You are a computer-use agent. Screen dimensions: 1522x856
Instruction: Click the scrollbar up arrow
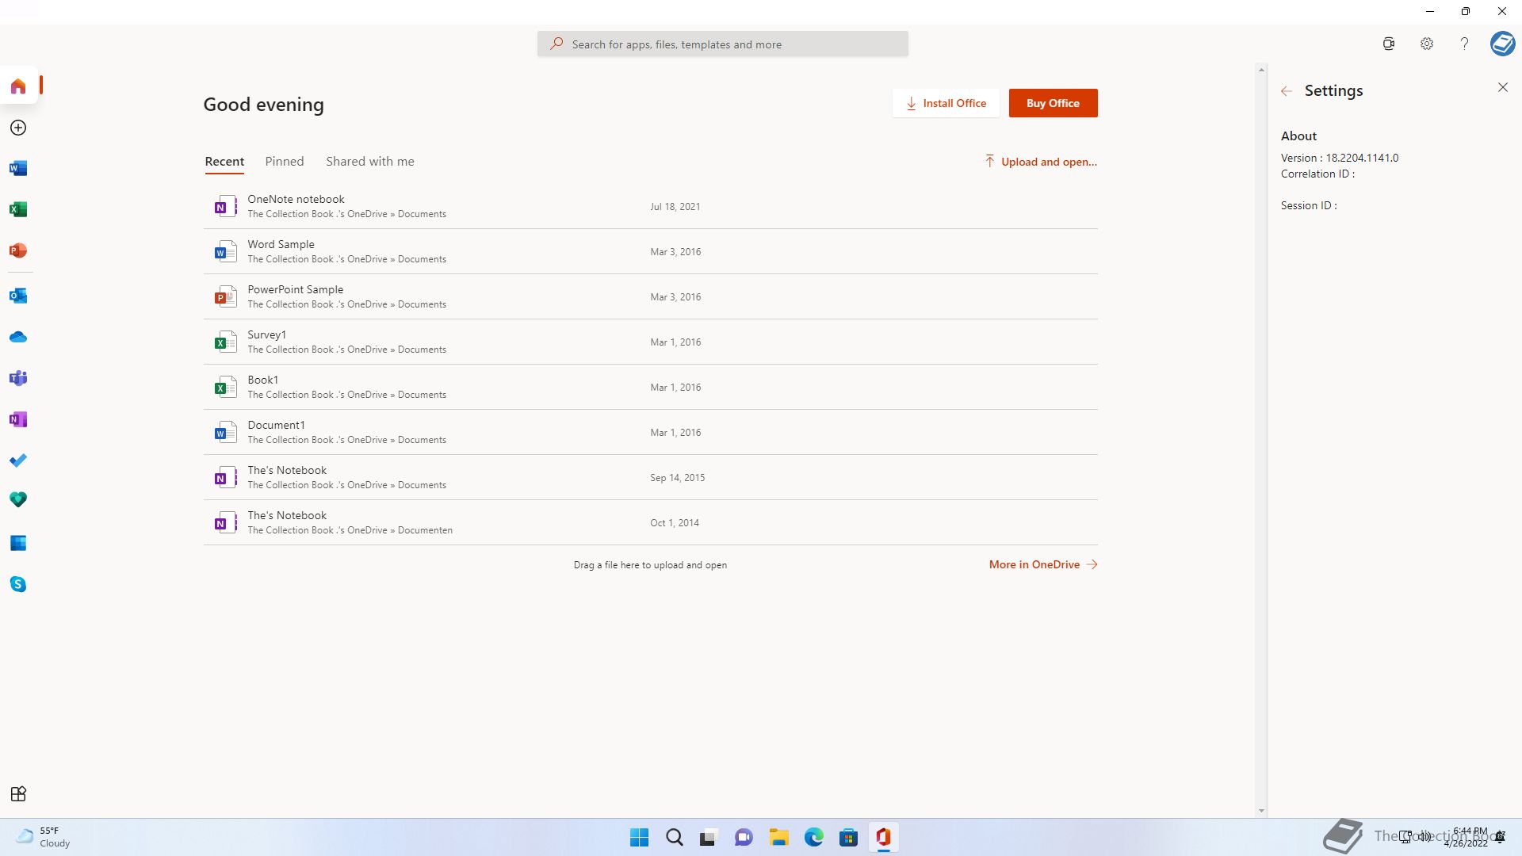click(x=1261, y=70)
